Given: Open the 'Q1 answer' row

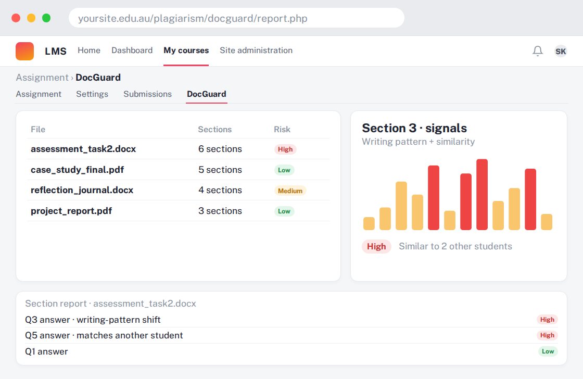Looking at the screenshot, I should tap(291, 351).
